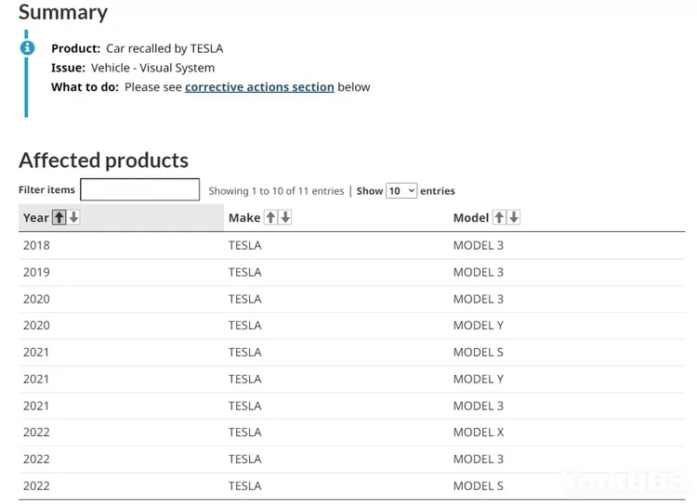Sort Model column descending arrow
Screen dimensions: 697x504
(x=514, y=217)
